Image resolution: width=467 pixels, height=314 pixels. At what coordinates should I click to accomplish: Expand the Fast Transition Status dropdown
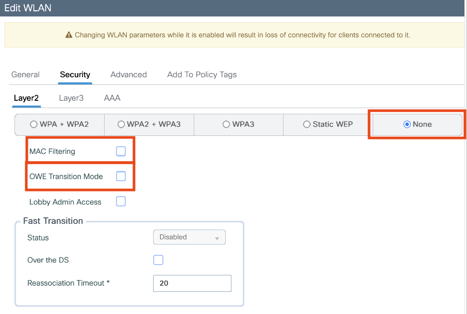point(189,237)
